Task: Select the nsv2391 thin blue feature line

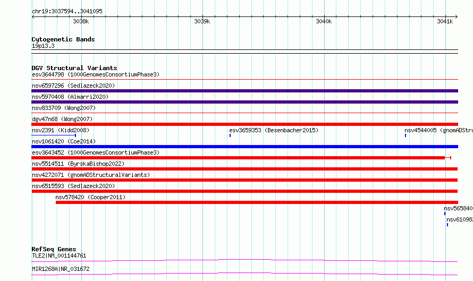Action: click(x=54, y=135)
